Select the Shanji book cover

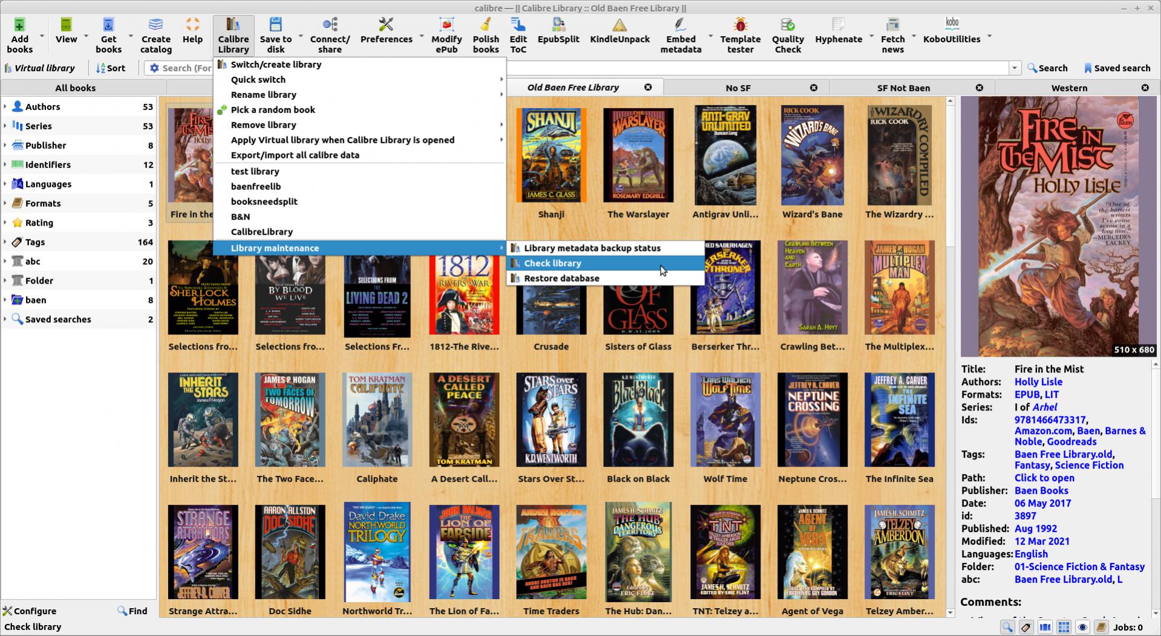coord(551,155)
